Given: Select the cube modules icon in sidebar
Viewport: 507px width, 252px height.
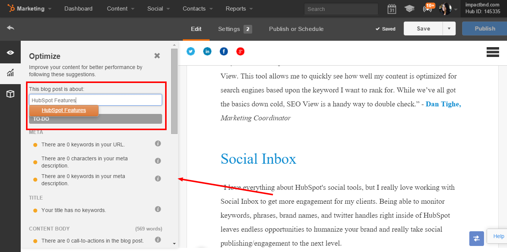Looking at the screenshot, I should point(10,94).
